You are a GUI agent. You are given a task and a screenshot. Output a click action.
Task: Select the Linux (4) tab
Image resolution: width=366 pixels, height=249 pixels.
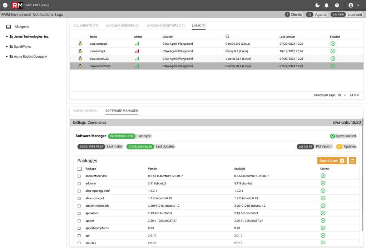coord(199,26)
